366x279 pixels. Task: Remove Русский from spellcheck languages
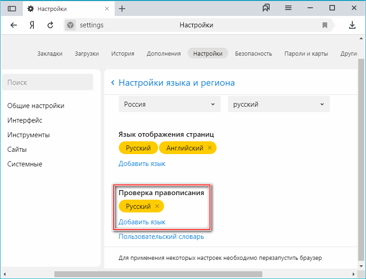[x=157, y=206]
